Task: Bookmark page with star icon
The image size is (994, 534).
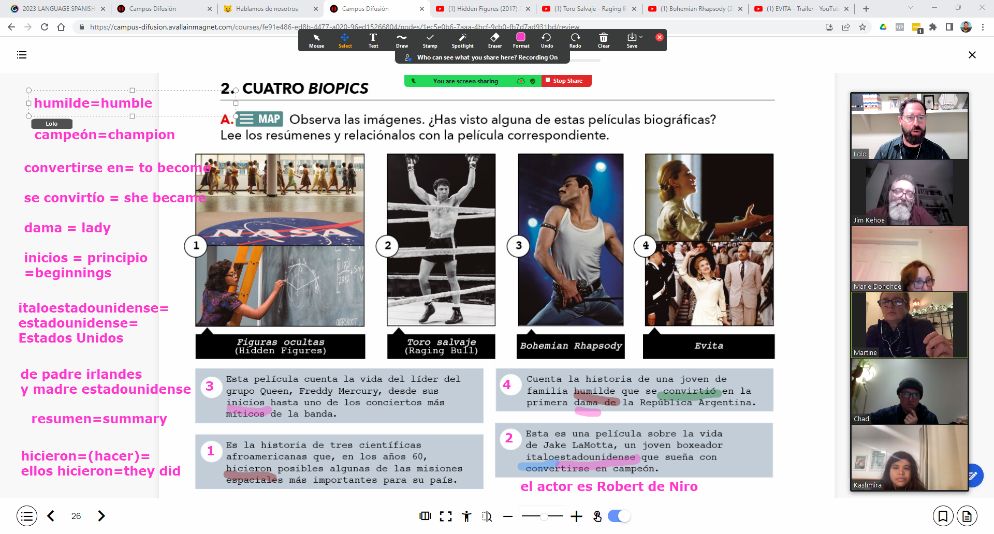Action: pos(863,27)
